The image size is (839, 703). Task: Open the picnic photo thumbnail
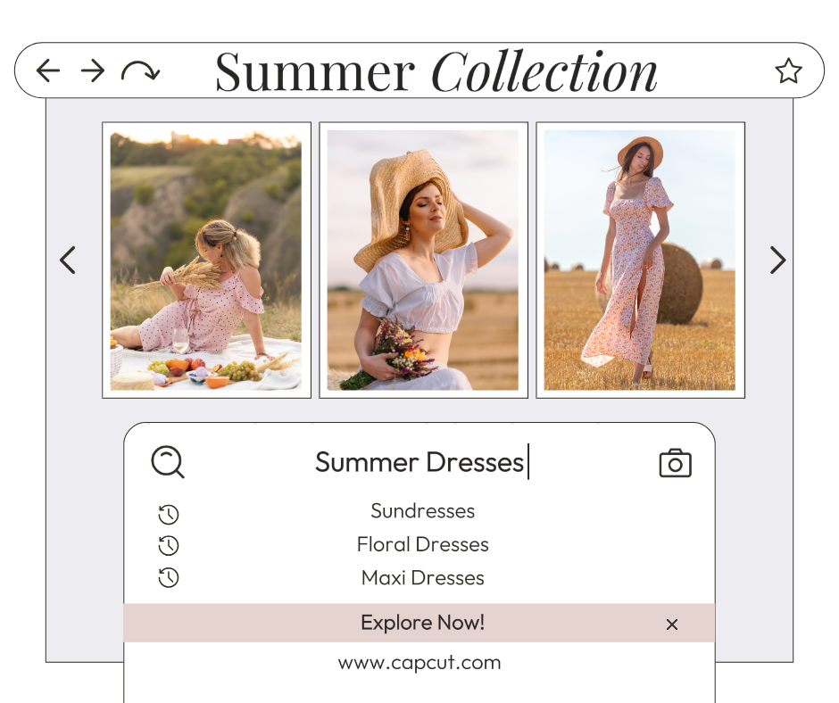coord(206,261)
